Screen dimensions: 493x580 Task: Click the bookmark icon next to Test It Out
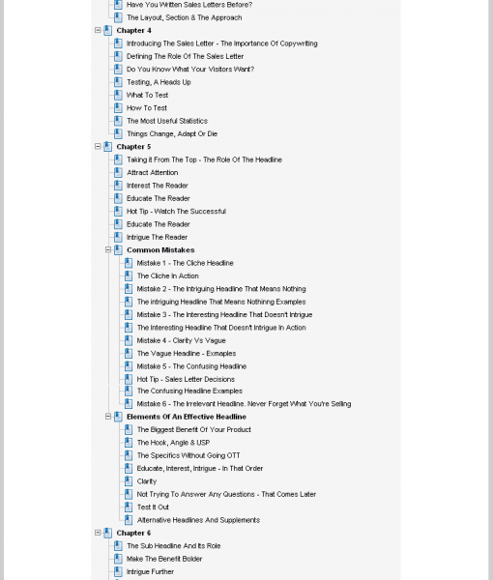click(x=129, y=507)
